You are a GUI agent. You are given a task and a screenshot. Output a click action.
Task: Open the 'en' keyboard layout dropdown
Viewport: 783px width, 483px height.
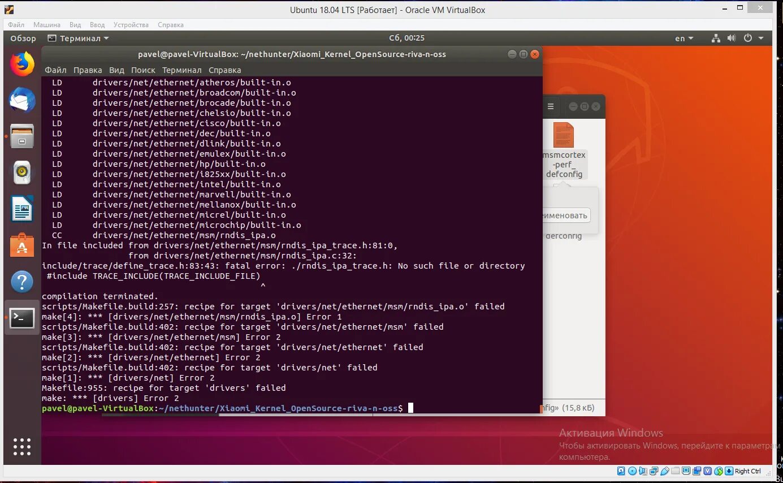point(684,38)
